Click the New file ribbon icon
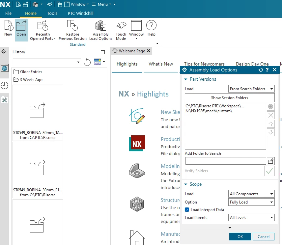This screenshot has height=245, width=282. coord(8,28)
